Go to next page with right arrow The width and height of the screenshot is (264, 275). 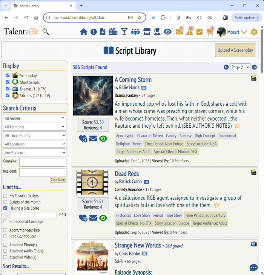pos(255,67)
